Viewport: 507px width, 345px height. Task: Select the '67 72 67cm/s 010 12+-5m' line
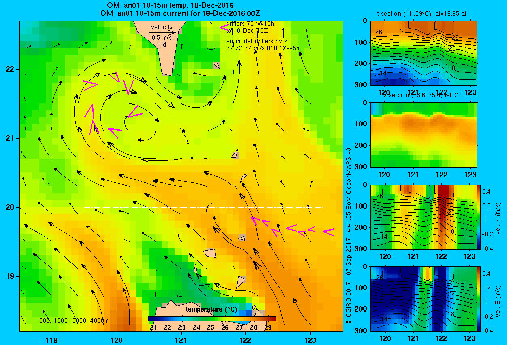point(263,48)
